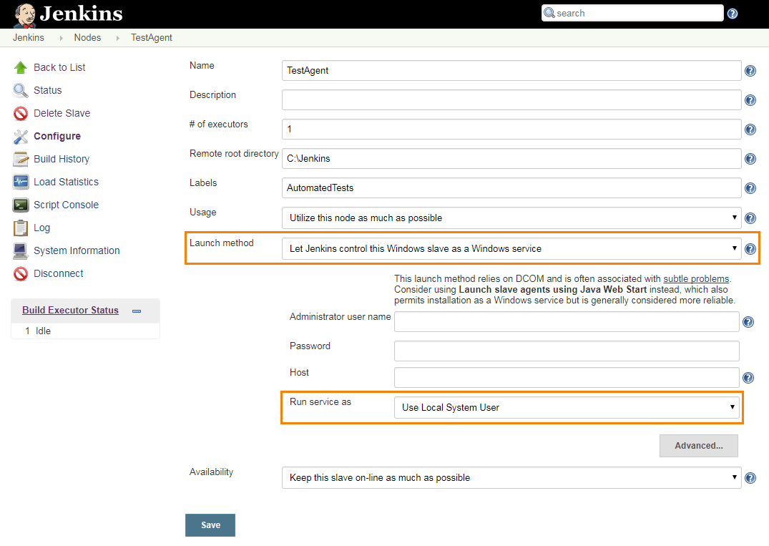The width and height of the screenshot is (769, 546).
Task: Open the System Information link
Action: tap(77, 250)
